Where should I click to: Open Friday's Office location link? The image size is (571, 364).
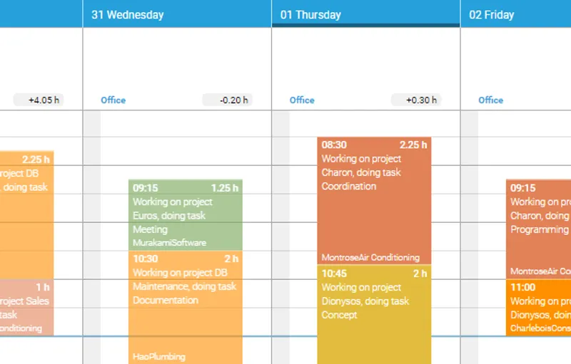pyautogui.click(x=491, y=100)
